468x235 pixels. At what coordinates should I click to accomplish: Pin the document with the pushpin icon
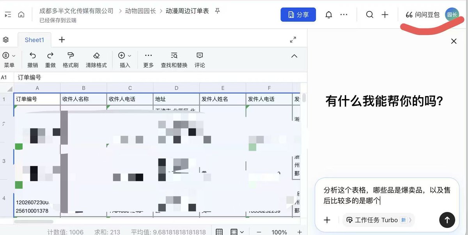218,11
